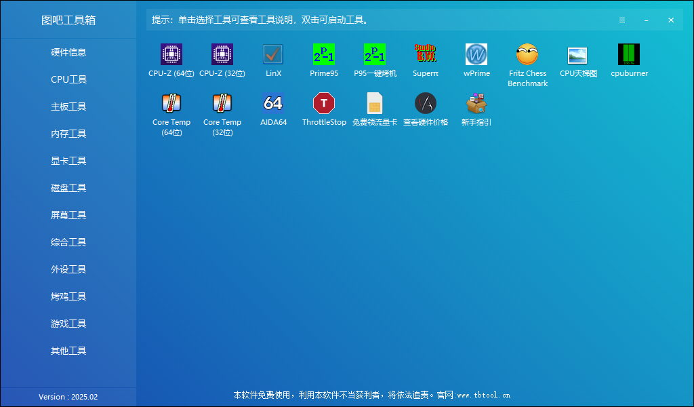Screen dimensions: 694x407
Task: Switch to 显卡工具 category
Action: pyautogui.click(x=68, y=161)
